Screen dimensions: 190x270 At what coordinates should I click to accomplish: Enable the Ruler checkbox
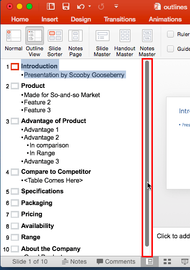click(170, 34)
